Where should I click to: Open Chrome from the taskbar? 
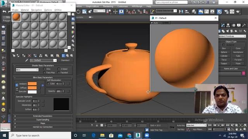click(129, 136)
